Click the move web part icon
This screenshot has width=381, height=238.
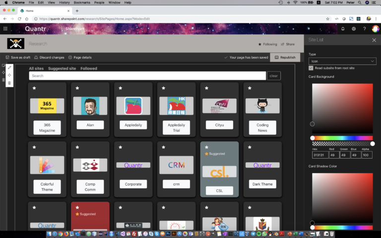coord(9,75)
